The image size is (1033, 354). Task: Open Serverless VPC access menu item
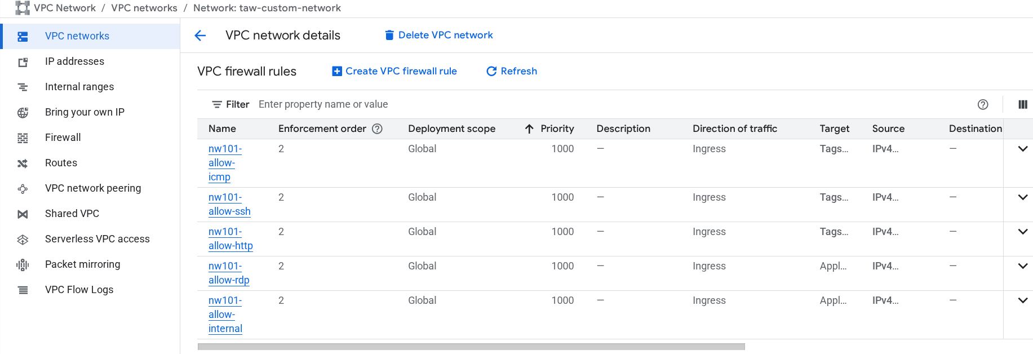tap(90, 239)
